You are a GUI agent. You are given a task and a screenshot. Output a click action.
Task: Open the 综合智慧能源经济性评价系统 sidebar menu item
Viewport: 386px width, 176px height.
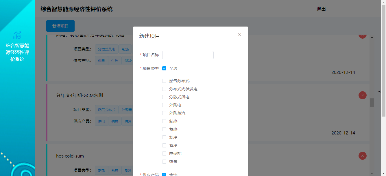(17, 53)
